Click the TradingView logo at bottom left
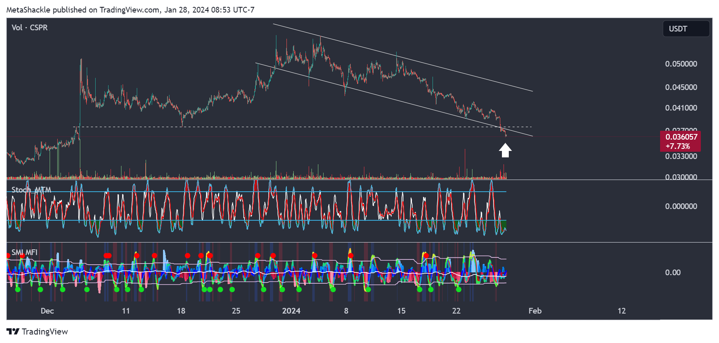719x343 pixels. coord(38,331)
